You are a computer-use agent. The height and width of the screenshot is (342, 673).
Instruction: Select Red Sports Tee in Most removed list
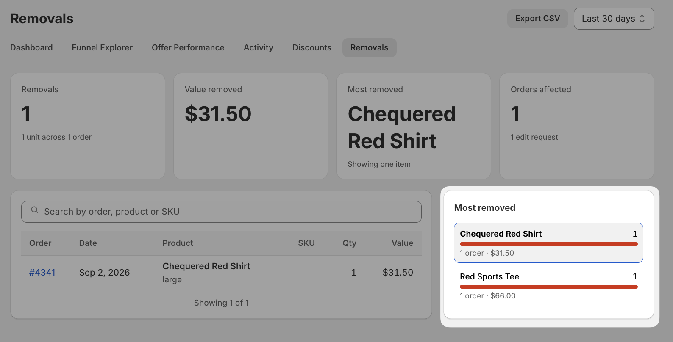[x=548, y=286]
